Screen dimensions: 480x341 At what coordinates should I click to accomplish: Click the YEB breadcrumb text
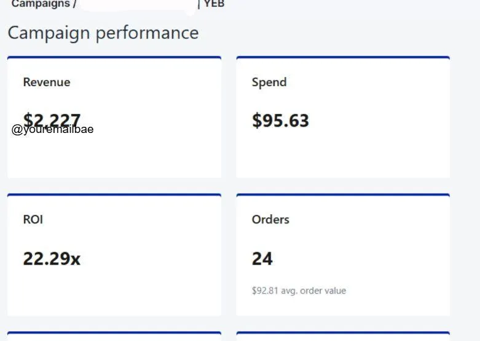[214, 4]
